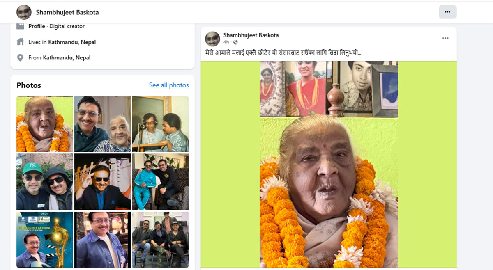Click the globe public audience icon on post
Screen dimensions: 493x270
coord(235,42)
